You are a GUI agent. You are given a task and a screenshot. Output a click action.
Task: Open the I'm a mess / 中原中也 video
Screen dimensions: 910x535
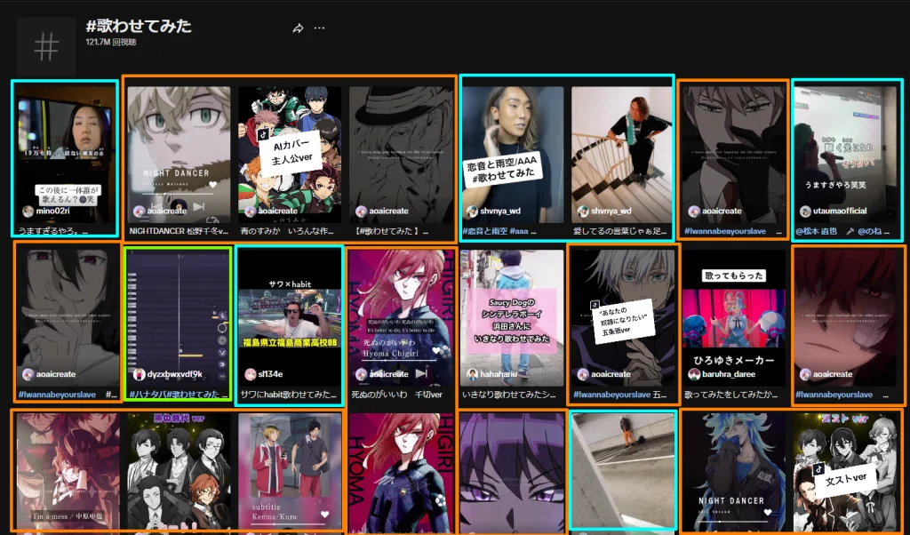pyautogui.click(x=68, y=472)
